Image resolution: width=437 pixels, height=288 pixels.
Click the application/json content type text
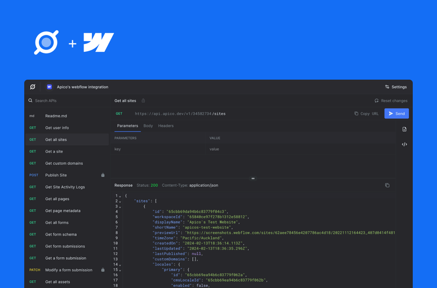click(204, 185)
